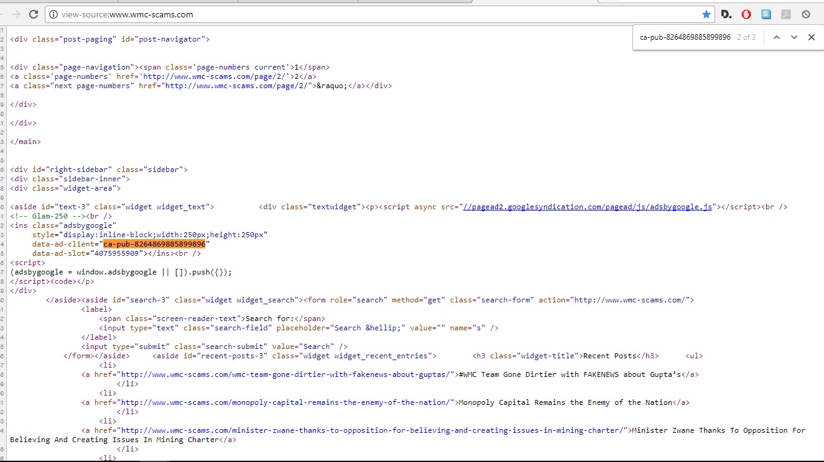Image resolution: width=824 pixels, height=462 pixels.
Task: Open the minister-zwane-thanks link
Action: pos(373,430)
